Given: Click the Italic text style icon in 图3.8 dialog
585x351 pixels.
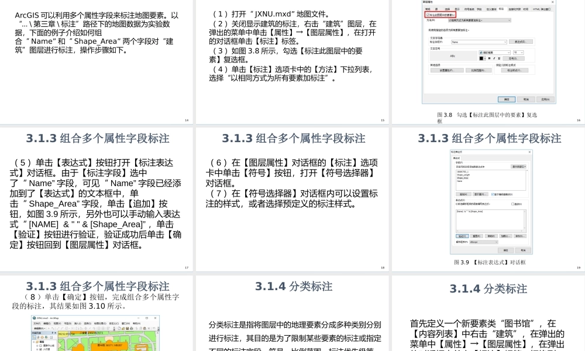Looking at the screenshot, I should point(494,58).
